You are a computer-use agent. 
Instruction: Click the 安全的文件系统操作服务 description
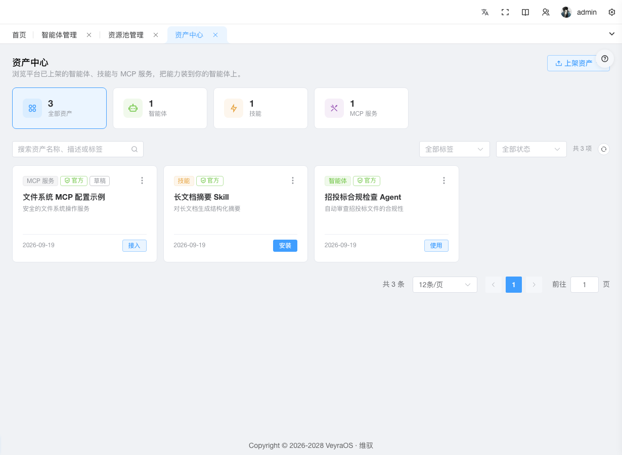[x=56, y=208]
